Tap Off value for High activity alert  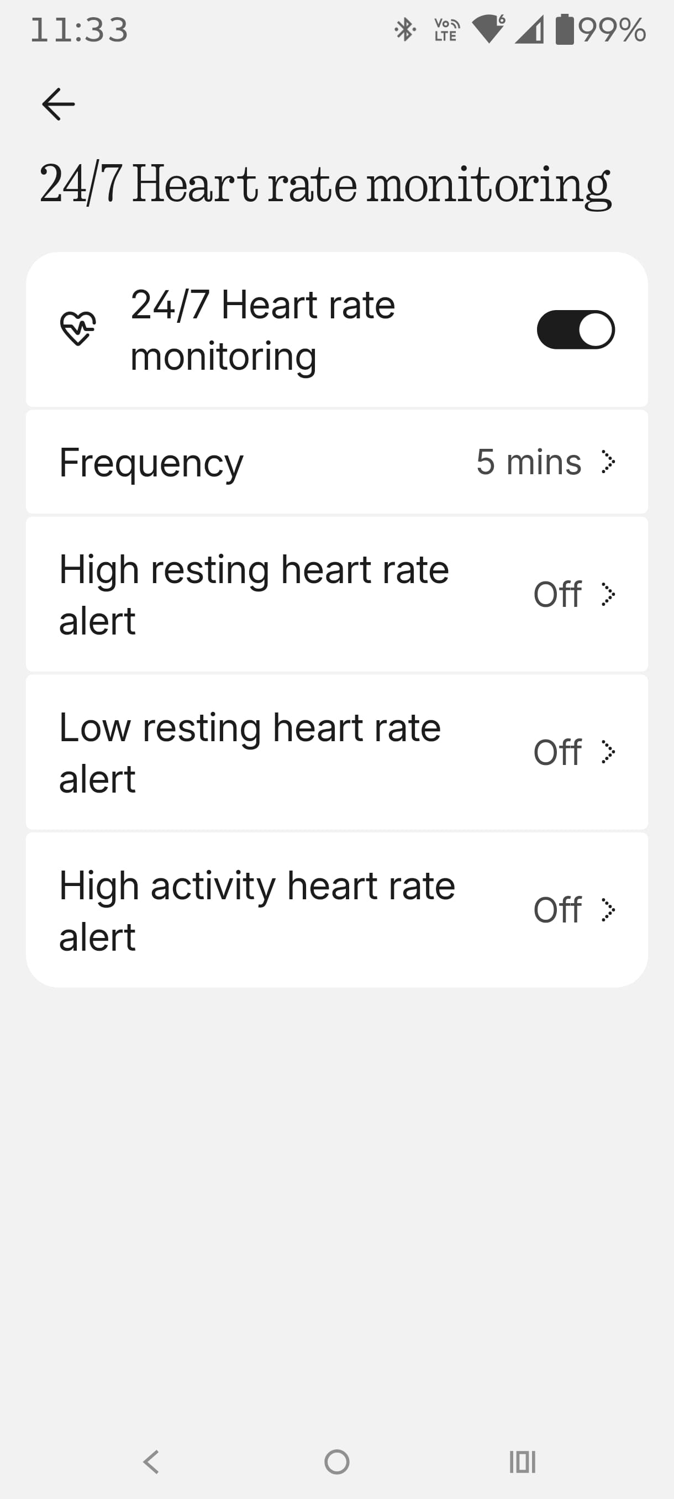[557, 910]
